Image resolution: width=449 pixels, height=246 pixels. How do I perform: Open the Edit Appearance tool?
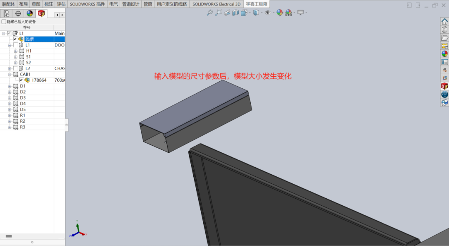(x=280, y=13)
